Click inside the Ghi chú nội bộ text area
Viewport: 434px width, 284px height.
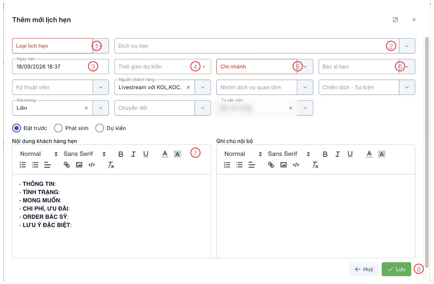point(316,216)
